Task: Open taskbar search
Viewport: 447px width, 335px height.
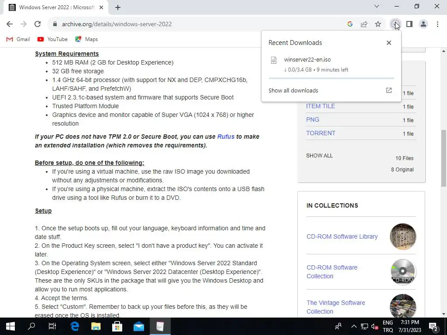Action: point(31,326)
